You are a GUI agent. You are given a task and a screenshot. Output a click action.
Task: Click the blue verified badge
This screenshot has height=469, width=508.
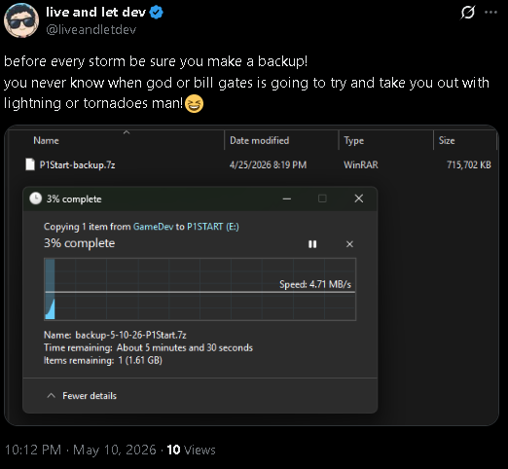(x=157, y=13)
